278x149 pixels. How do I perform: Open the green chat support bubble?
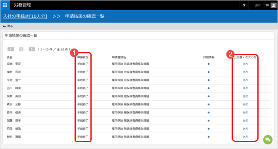point(268,140)
